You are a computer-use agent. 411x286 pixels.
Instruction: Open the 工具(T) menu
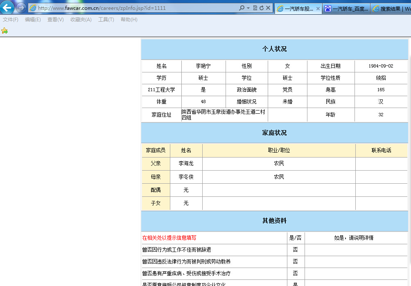click(106, 19)
